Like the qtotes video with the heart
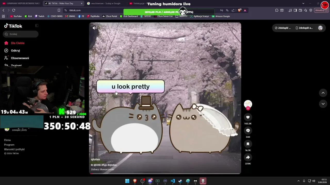330x185 pixels. click(248, 117)
